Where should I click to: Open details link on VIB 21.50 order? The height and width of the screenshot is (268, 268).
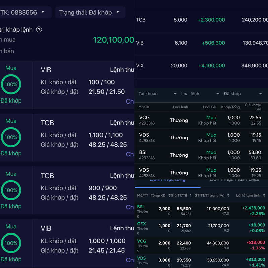click(x=130, y=102)
